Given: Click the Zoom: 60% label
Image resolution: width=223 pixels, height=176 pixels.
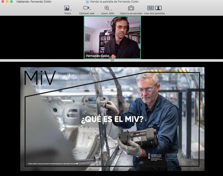Looking at the screenshot, I should pos(108,13).
